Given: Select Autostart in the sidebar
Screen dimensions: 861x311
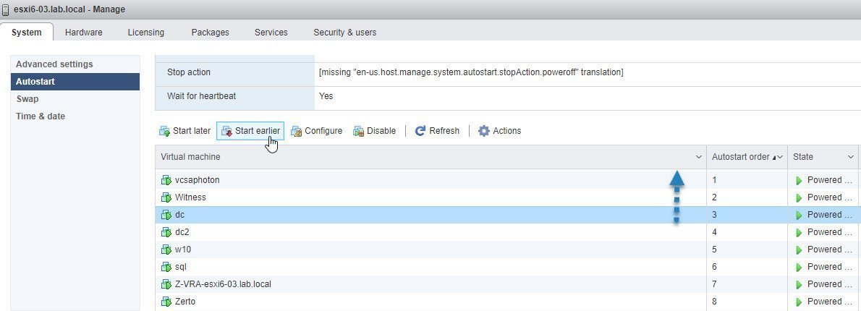Looking at the screenshot, I should 75,82.
